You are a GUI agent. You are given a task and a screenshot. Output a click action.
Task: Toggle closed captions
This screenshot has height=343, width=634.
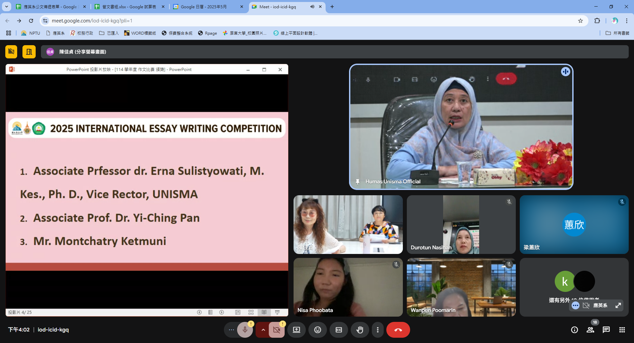tap(339, 330)
